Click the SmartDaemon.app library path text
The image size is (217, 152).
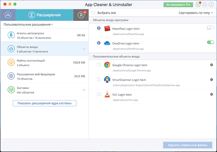146,85
